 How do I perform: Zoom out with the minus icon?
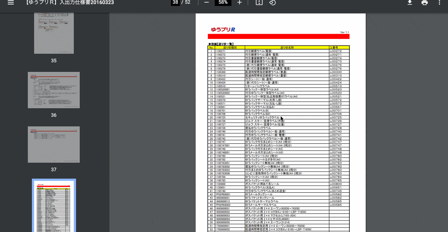tap(207, 3)
